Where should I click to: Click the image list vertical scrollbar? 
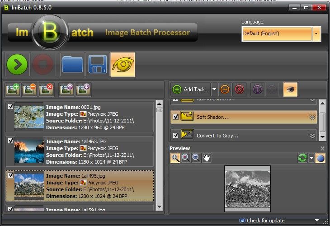click(x=159, y=154)
